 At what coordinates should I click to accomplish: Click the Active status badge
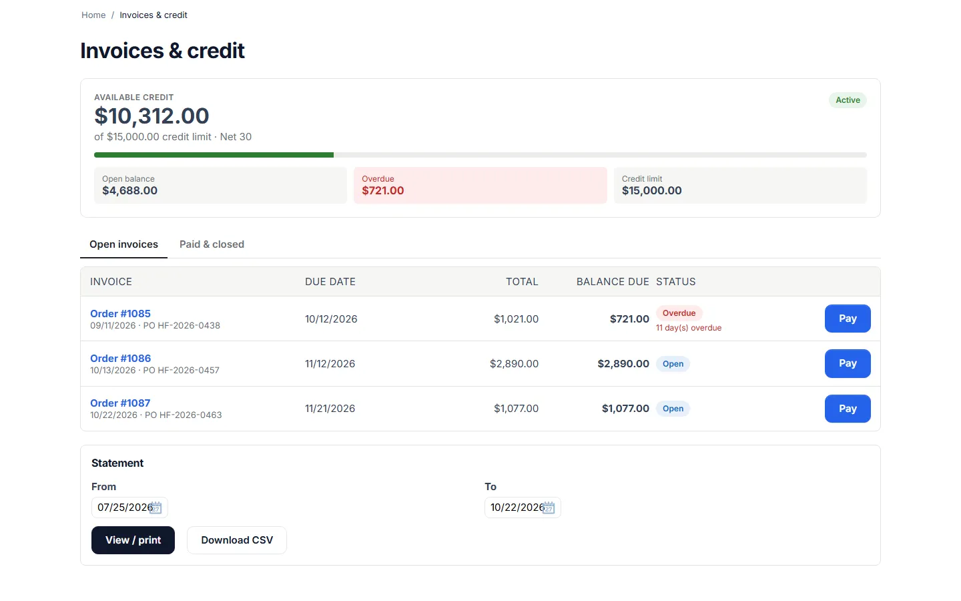[x=848, y=100]
